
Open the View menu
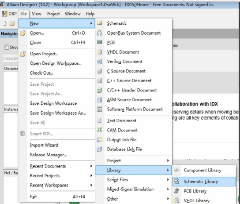tap(37, 14)
